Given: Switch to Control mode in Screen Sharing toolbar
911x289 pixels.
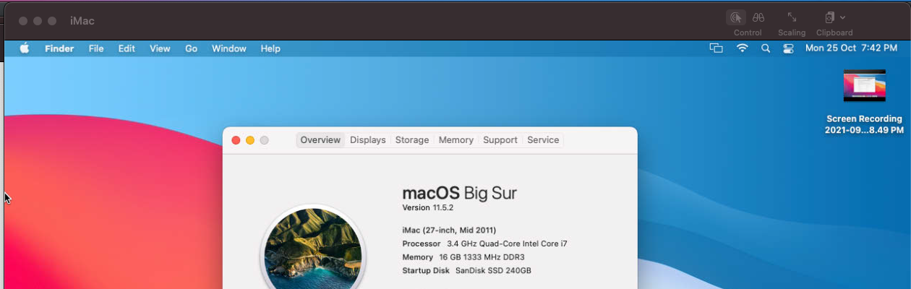Looking at the screenshot, I should 736,18.
